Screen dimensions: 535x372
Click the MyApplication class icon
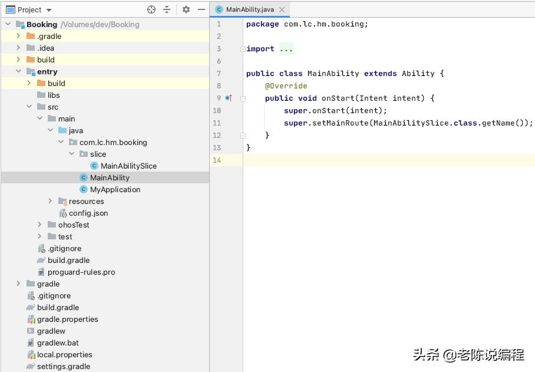(84, 189)
